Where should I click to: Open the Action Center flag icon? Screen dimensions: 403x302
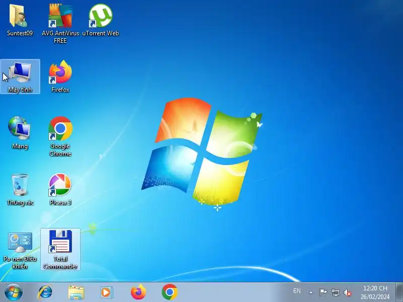point(323,292)
